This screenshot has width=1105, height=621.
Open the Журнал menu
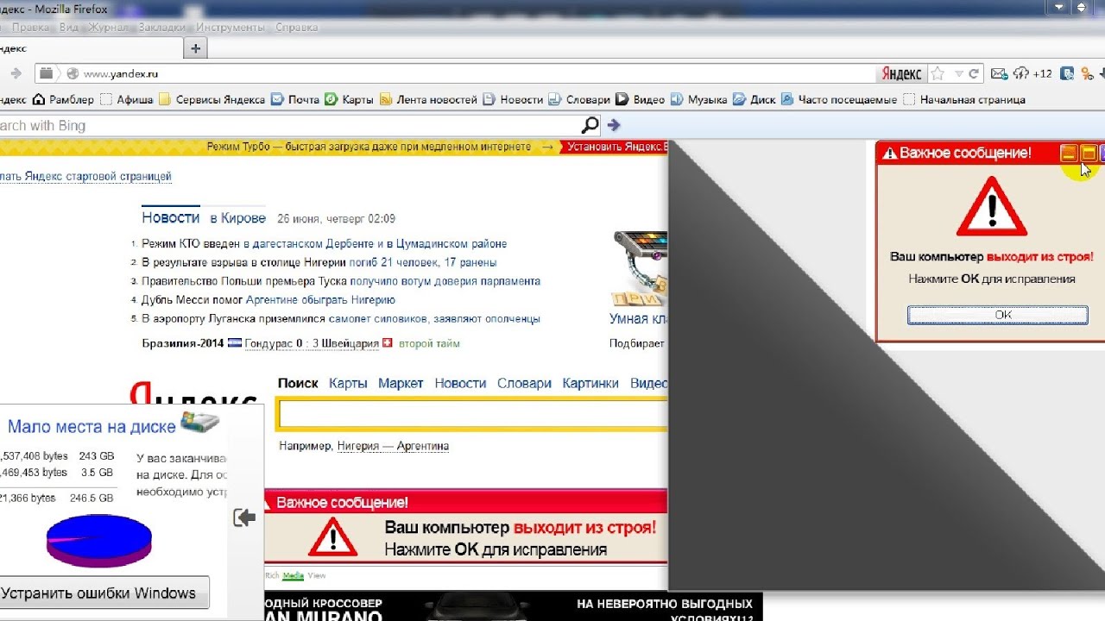(x=109, y=28)
